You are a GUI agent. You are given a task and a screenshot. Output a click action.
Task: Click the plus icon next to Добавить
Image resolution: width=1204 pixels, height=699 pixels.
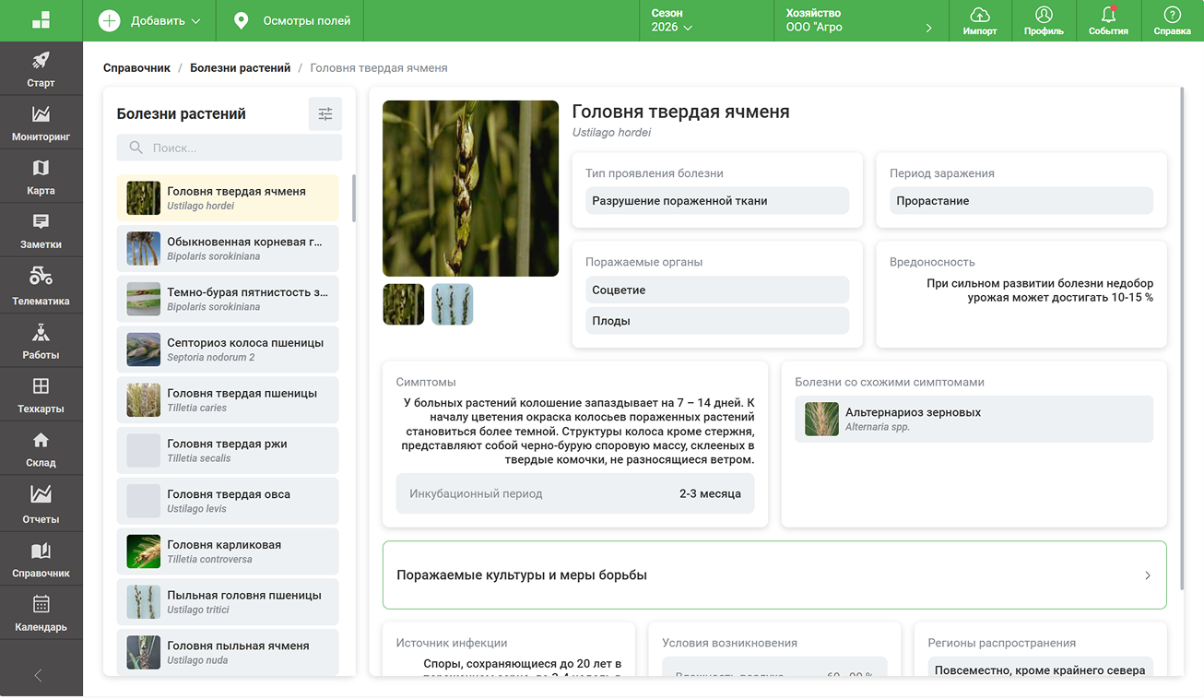110,20
